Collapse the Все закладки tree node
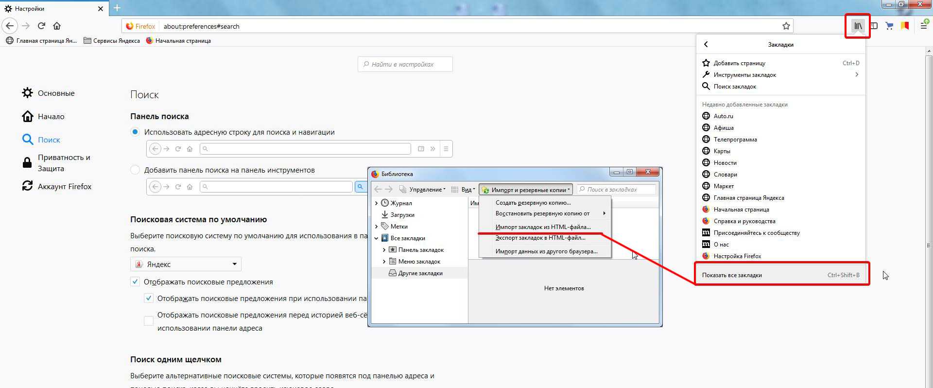933x388 pixels. (x=376, y=238)
